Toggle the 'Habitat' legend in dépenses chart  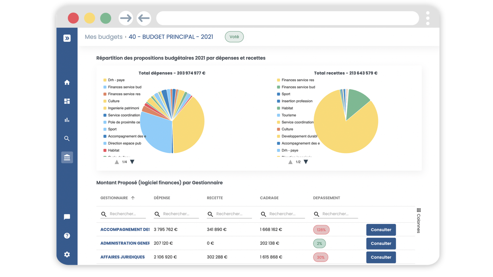coord(114,150)
